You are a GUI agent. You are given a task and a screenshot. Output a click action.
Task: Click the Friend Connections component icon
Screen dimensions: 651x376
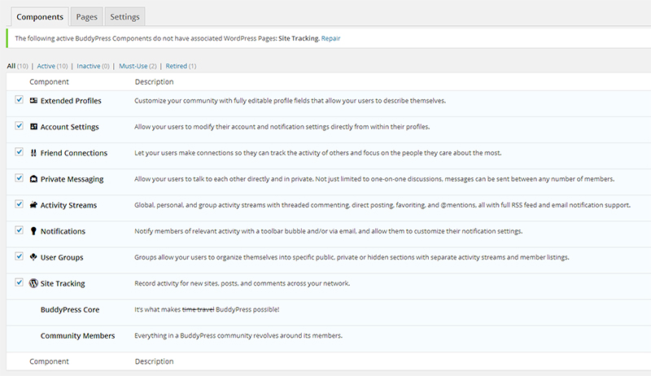pyautogui.click(x=33, y=153)
